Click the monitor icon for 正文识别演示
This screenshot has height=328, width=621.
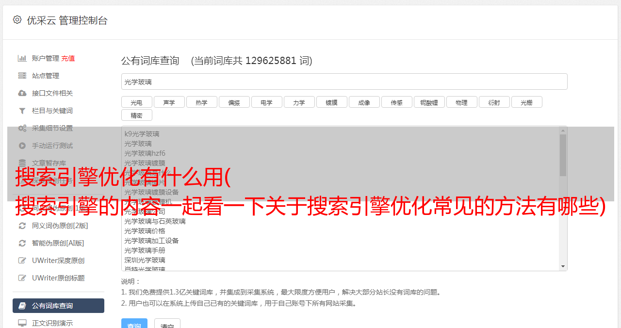pyautogui.click(x=22, y=323)
